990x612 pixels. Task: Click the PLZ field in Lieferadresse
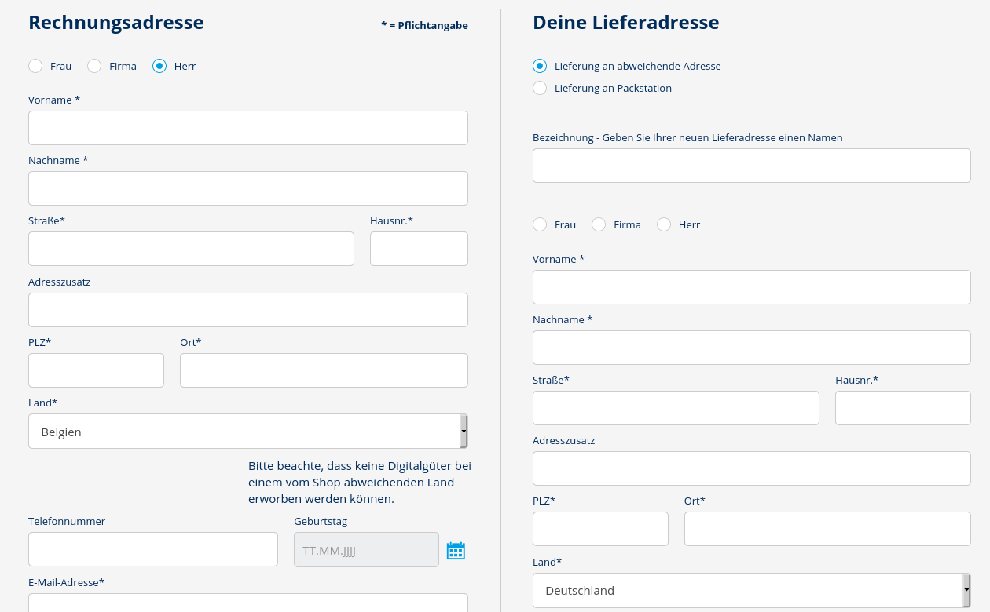[x=600, y=529]
